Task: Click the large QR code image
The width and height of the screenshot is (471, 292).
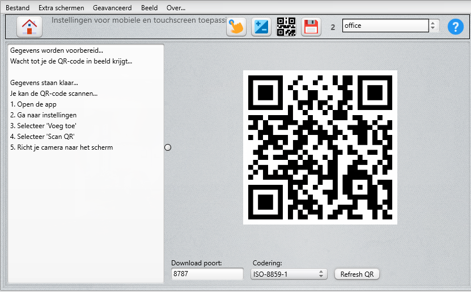Action: 320,147
